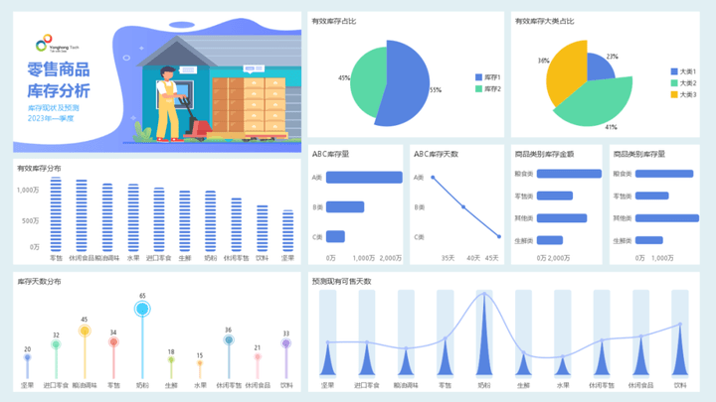
Task: Click the 粮食类 bar in 商品类别库存量
Action: (664, 174)
